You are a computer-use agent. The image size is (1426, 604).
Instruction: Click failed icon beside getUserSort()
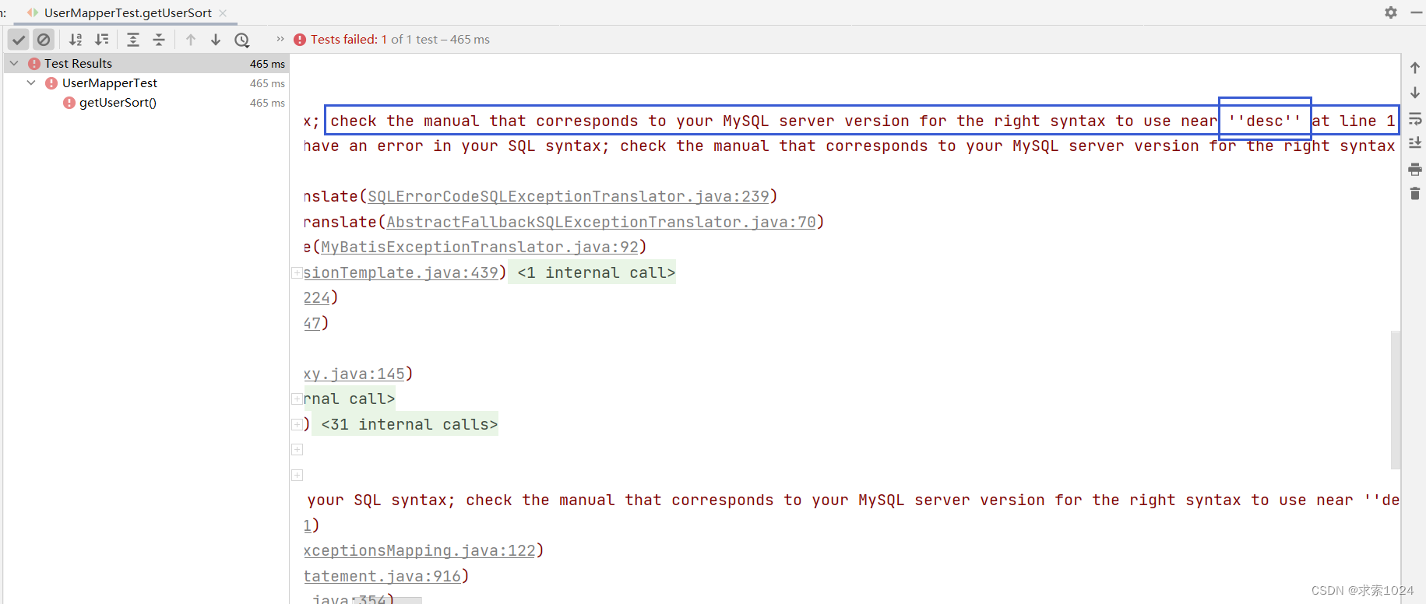coord(69,102)
